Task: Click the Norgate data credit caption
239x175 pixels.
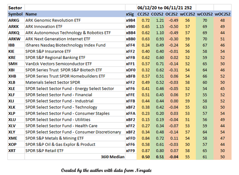Action: [x=106, y=170]
